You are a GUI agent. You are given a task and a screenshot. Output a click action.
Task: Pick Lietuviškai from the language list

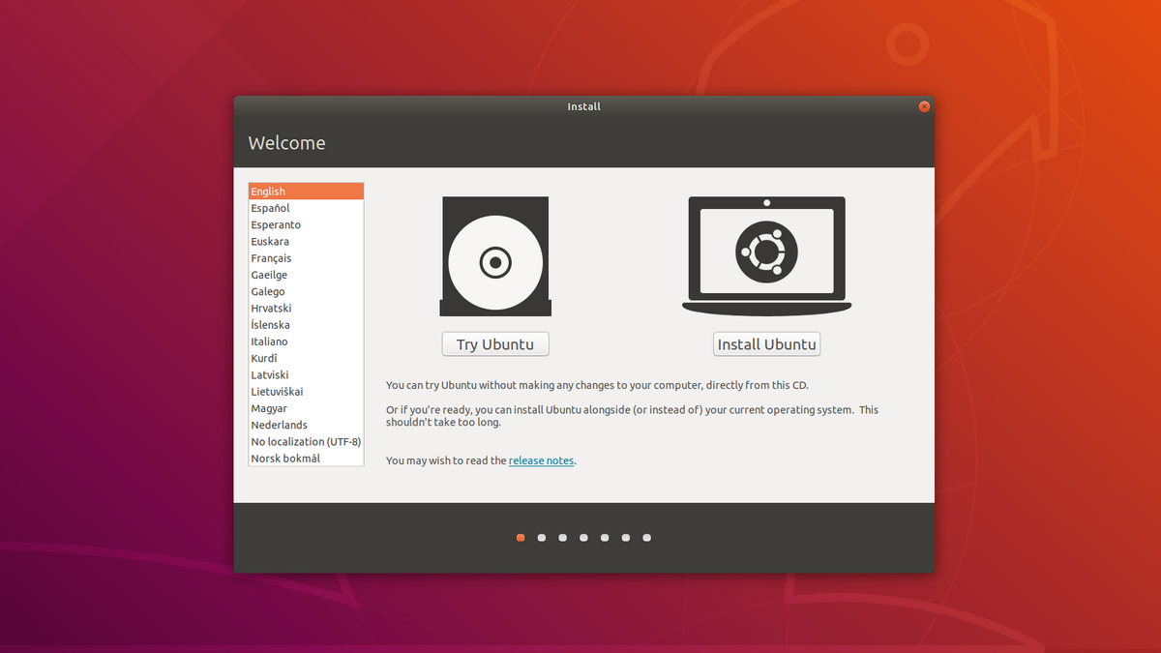click(x=306, y=392)
